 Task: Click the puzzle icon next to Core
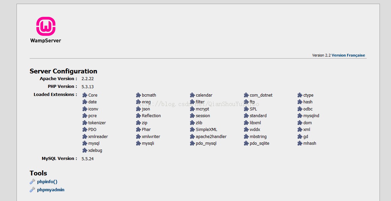pos(85,95)
